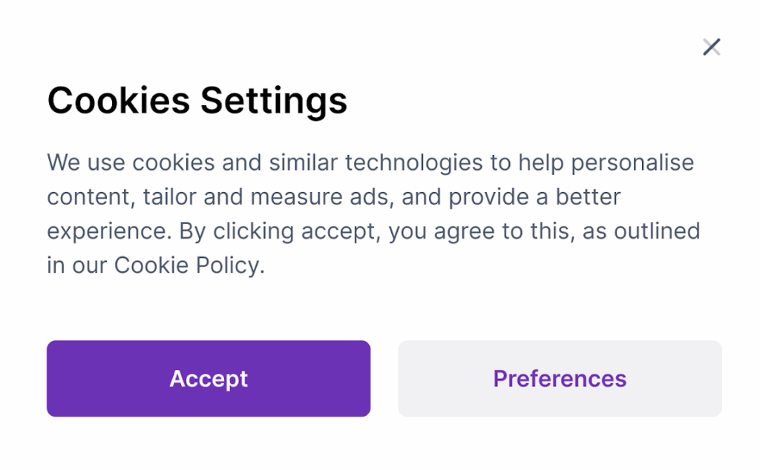The height and width of the screenshot is (470, 760).
Task: Open cookie Preferences
Action: 560,379
